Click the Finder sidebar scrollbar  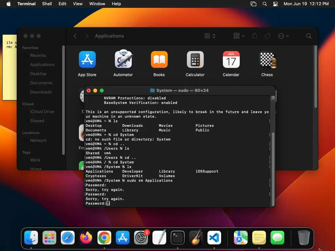63,100
